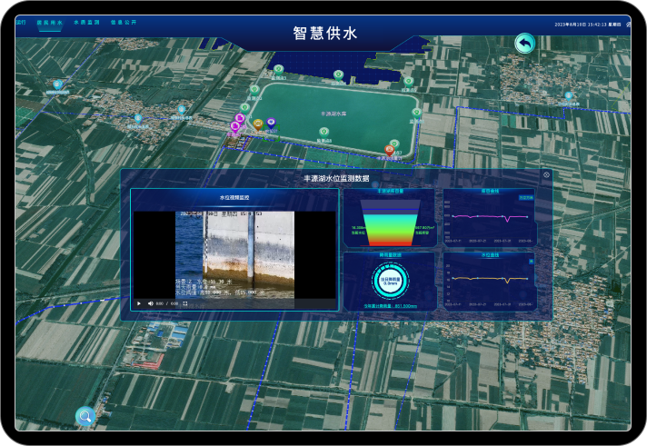This screenshot has width=647, height=446.
Task: Click the green marker at reservoir's top center
Action: pyautogui.click(x=338, y=74)
